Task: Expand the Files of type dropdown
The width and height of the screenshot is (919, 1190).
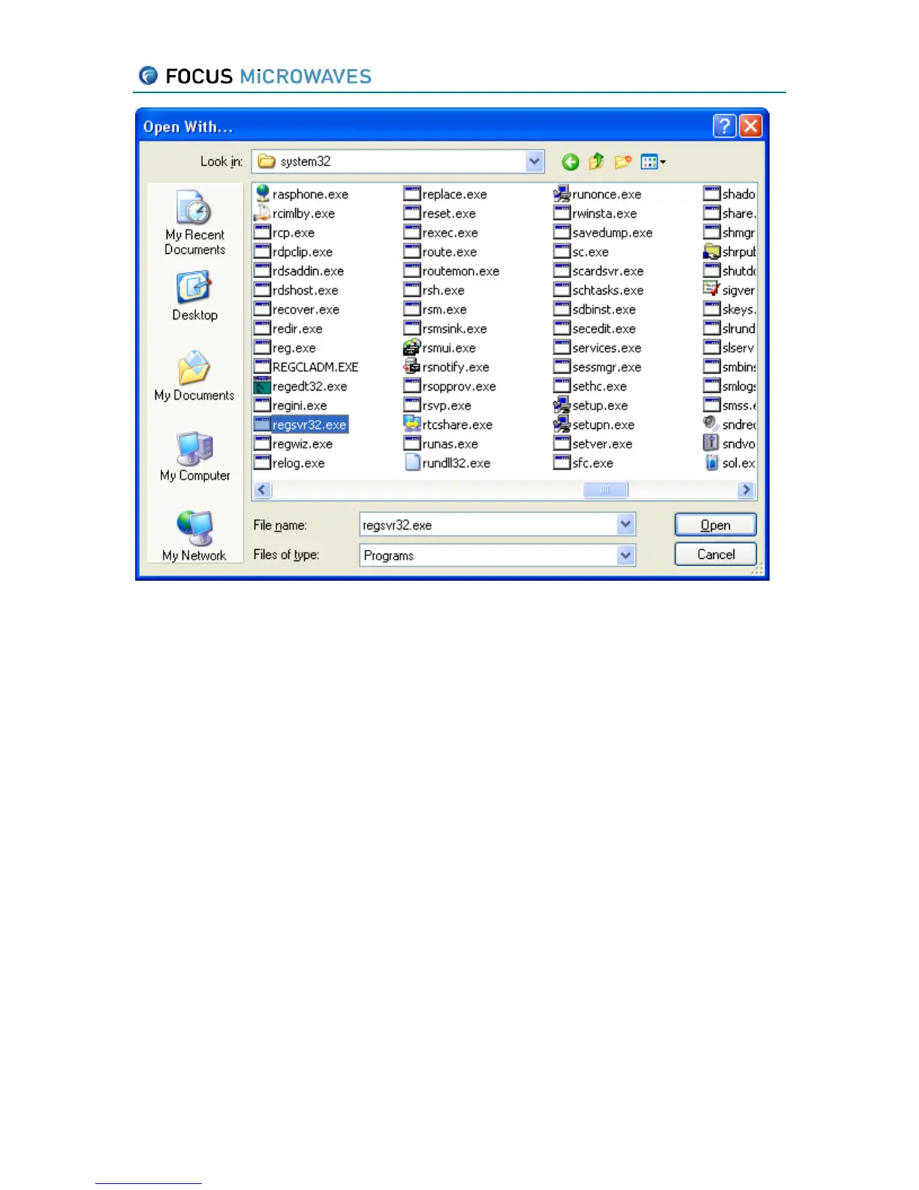Action: (625, 555)
